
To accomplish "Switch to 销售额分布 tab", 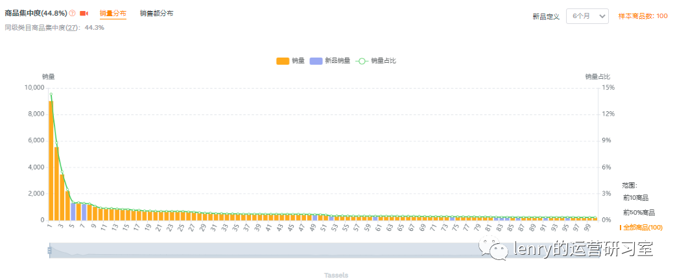I will tap(156, 14).
